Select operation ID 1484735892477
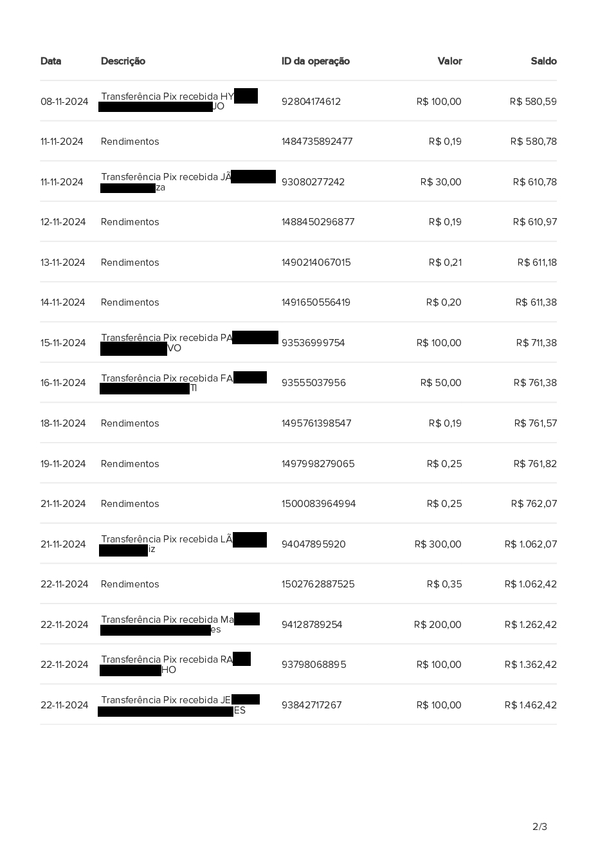Viewport: 598px width, 848px height. tap(317, 142)
